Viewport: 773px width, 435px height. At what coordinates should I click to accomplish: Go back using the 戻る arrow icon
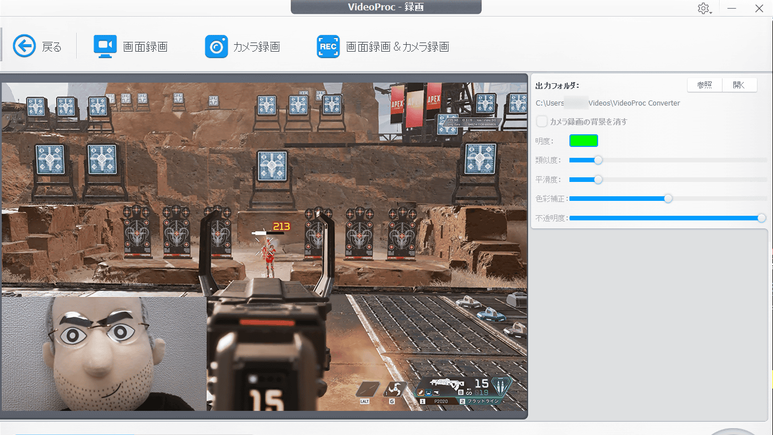pyautogui.click(x=24, y=46)
